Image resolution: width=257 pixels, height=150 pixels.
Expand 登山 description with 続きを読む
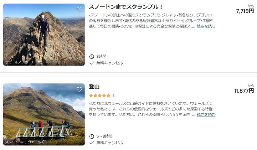coord(206,115)
